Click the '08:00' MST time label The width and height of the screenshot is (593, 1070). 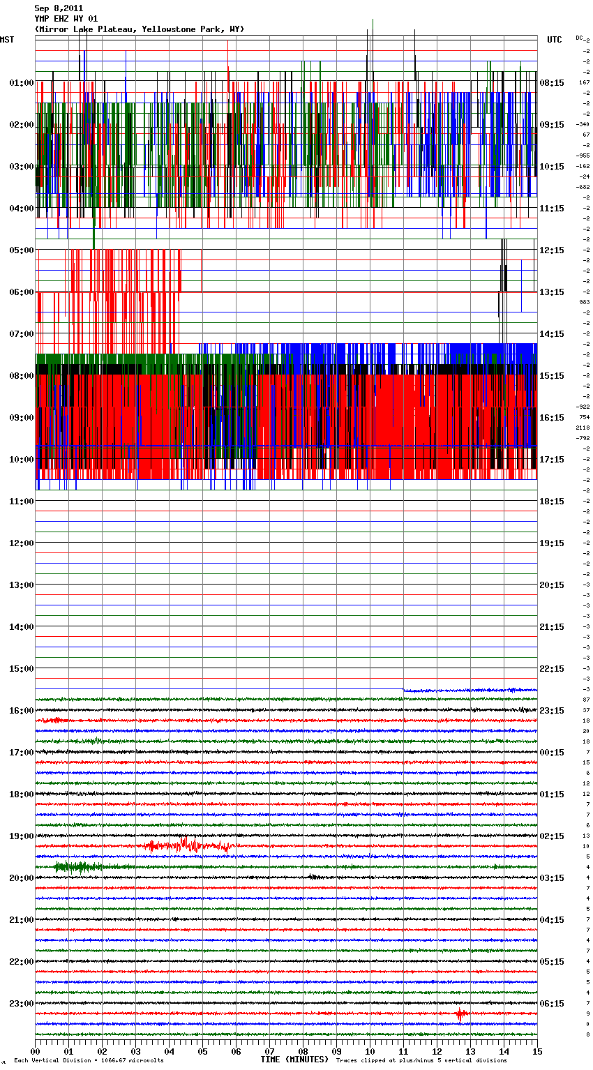point(22,375)
